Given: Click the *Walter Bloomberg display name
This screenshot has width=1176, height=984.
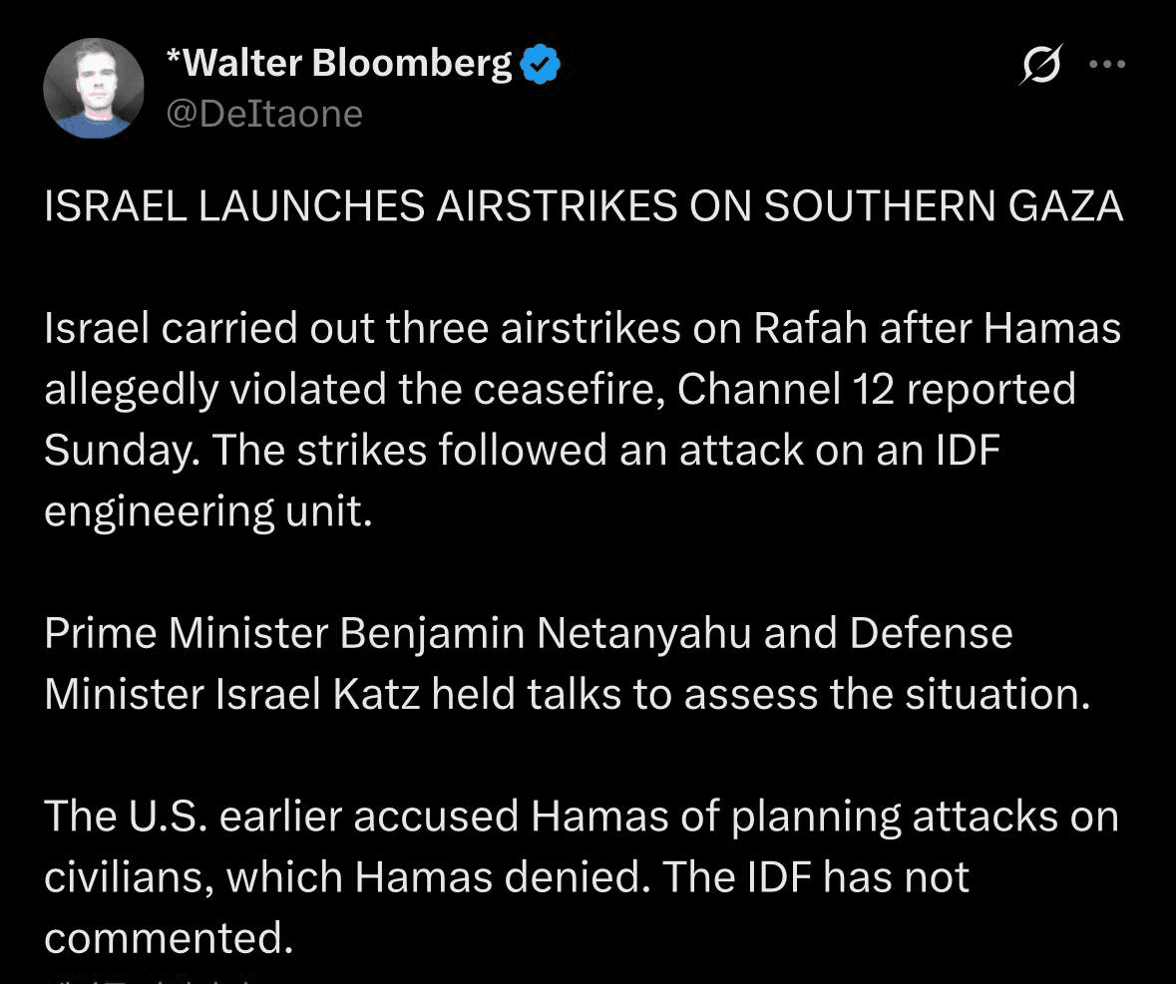Looking at the screenshot, I should coord(339,64).
